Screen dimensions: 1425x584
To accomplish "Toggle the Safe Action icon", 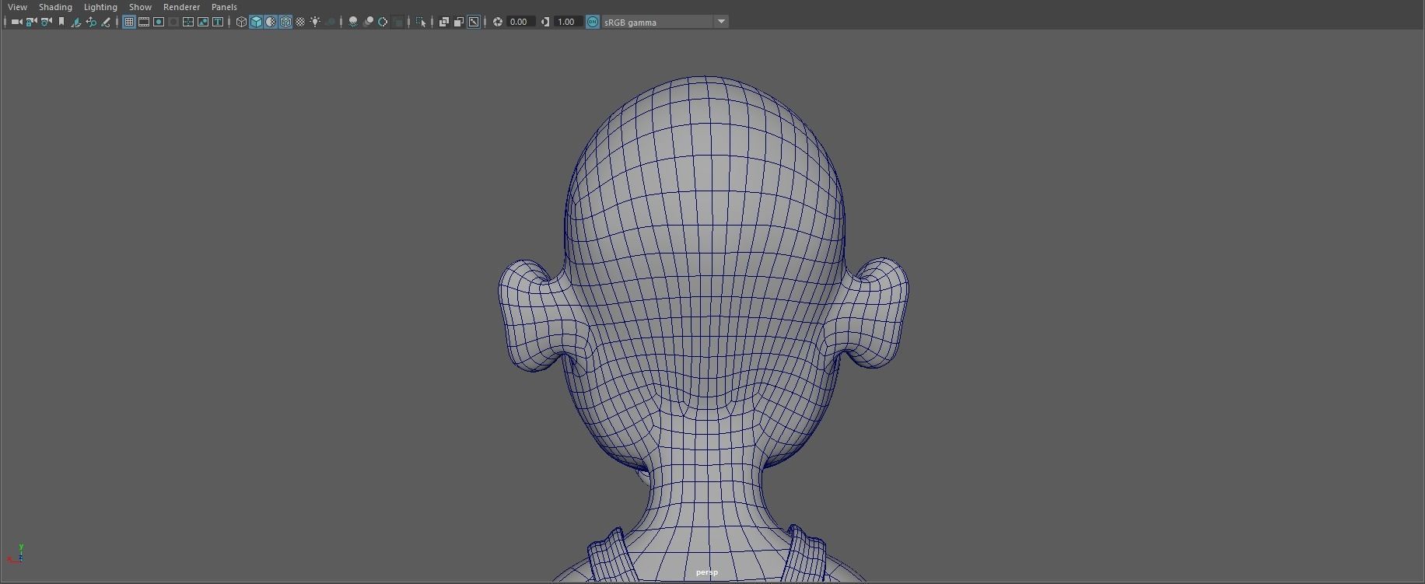I will pyautogui.click(x=203, y=22).
